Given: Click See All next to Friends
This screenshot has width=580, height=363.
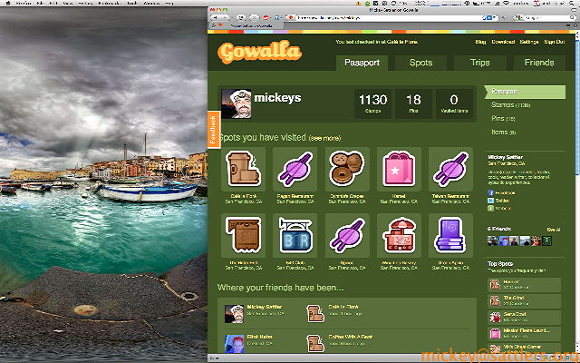Looking at the screenshot, I should [554, 230].
